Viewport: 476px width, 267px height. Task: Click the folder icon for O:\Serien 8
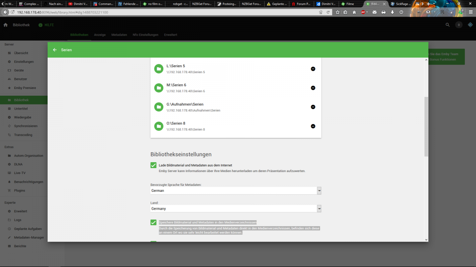point(159,126)
